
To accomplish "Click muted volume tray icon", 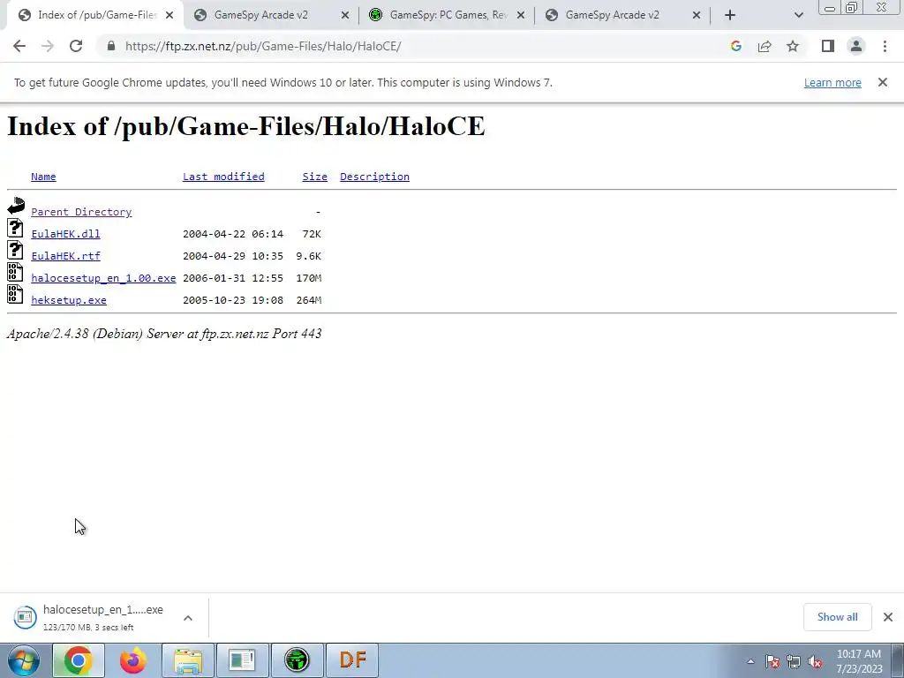I will click(x=815, y=661).
